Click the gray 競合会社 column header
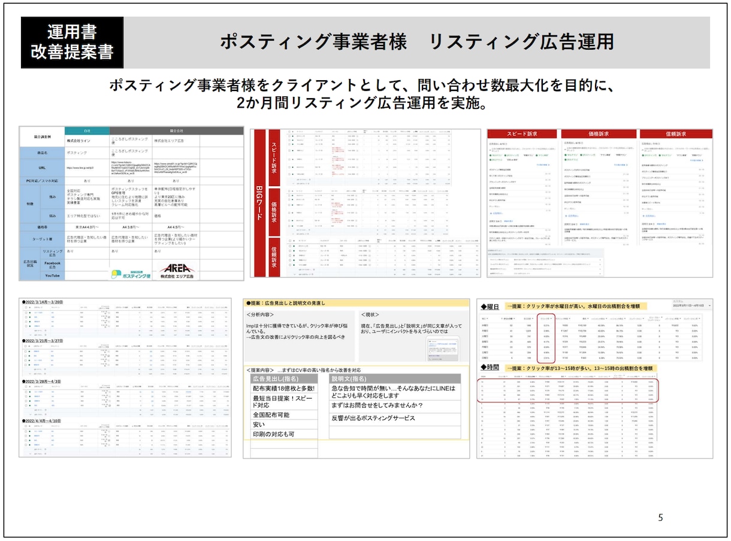Viewport: 731px width, 541px height. (x=177, y=130)
